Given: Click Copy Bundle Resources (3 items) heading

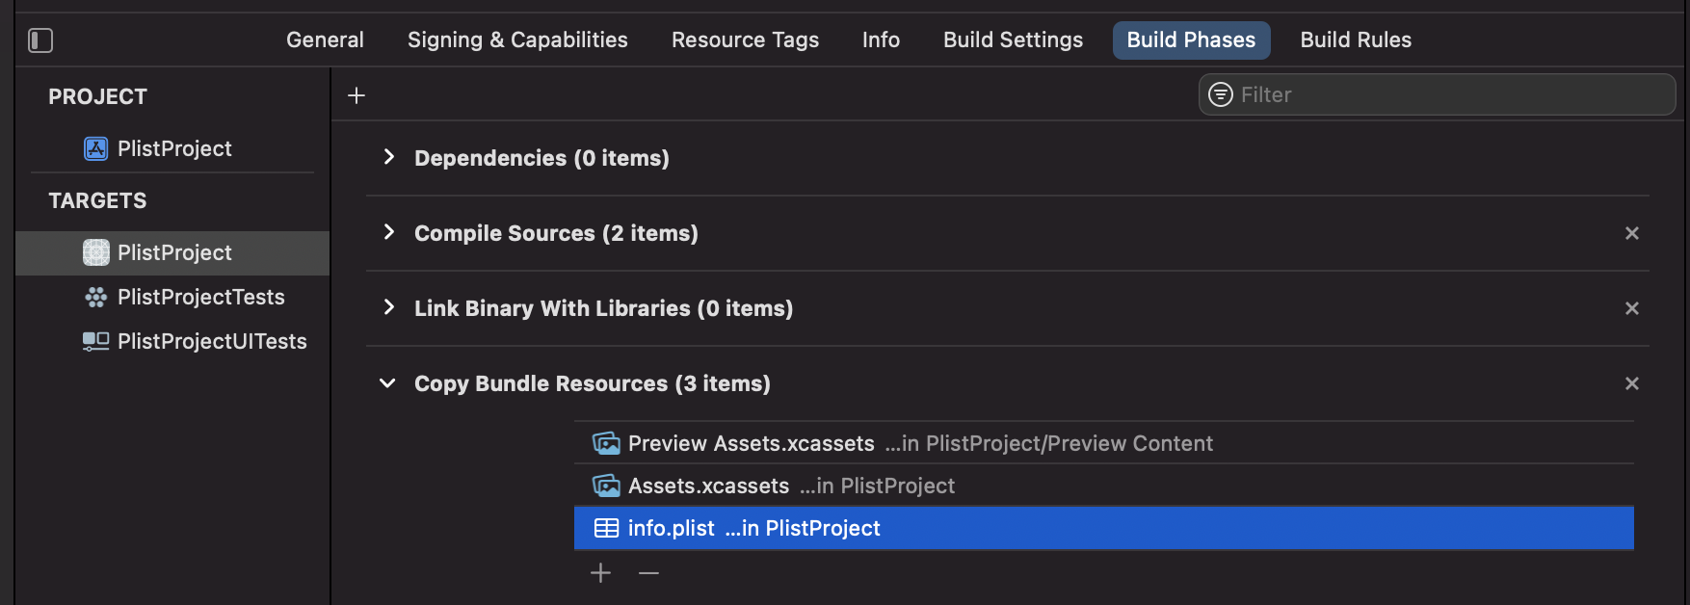Looking at the screenshot, I should coord(592,383).
